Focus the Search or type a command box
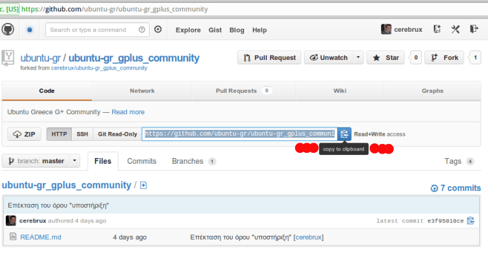 [x=97, y=29]
